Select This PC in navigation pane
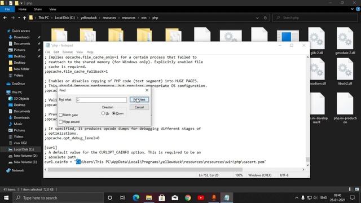This screenshot has width=361, height=203. 16,92
